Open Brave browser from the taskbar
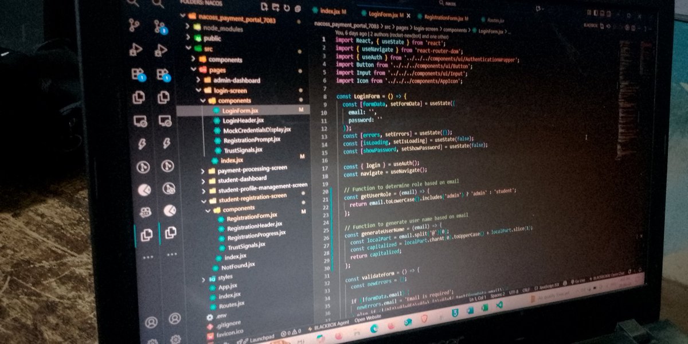Viewport: 688px width, 344px height. click(425, 319)
